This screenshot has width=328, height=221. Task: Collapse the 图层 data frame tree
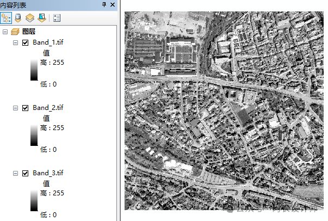pos(5,32)
